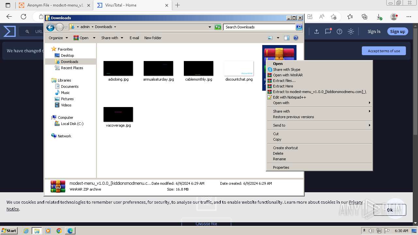Select the annualsaturday.jpg thumbnail
This screenshot has height=235, width=418.
[x=158, y=68]
